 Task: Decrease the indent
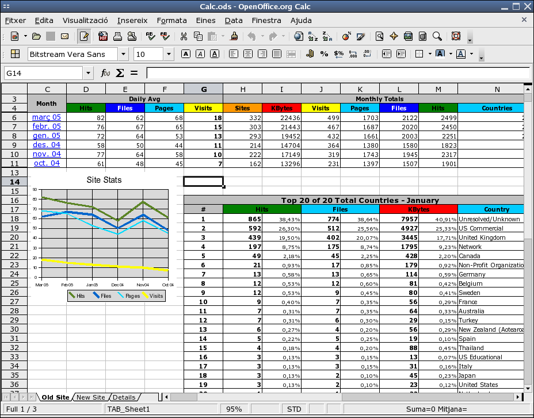point(386,54)
